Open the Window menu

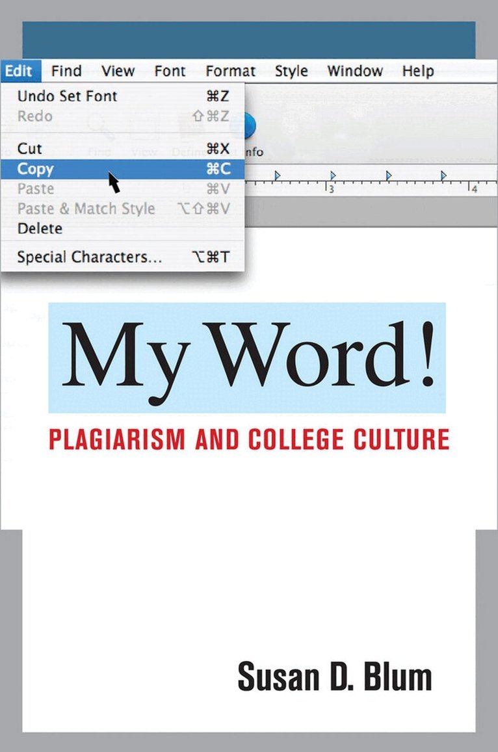354,71
